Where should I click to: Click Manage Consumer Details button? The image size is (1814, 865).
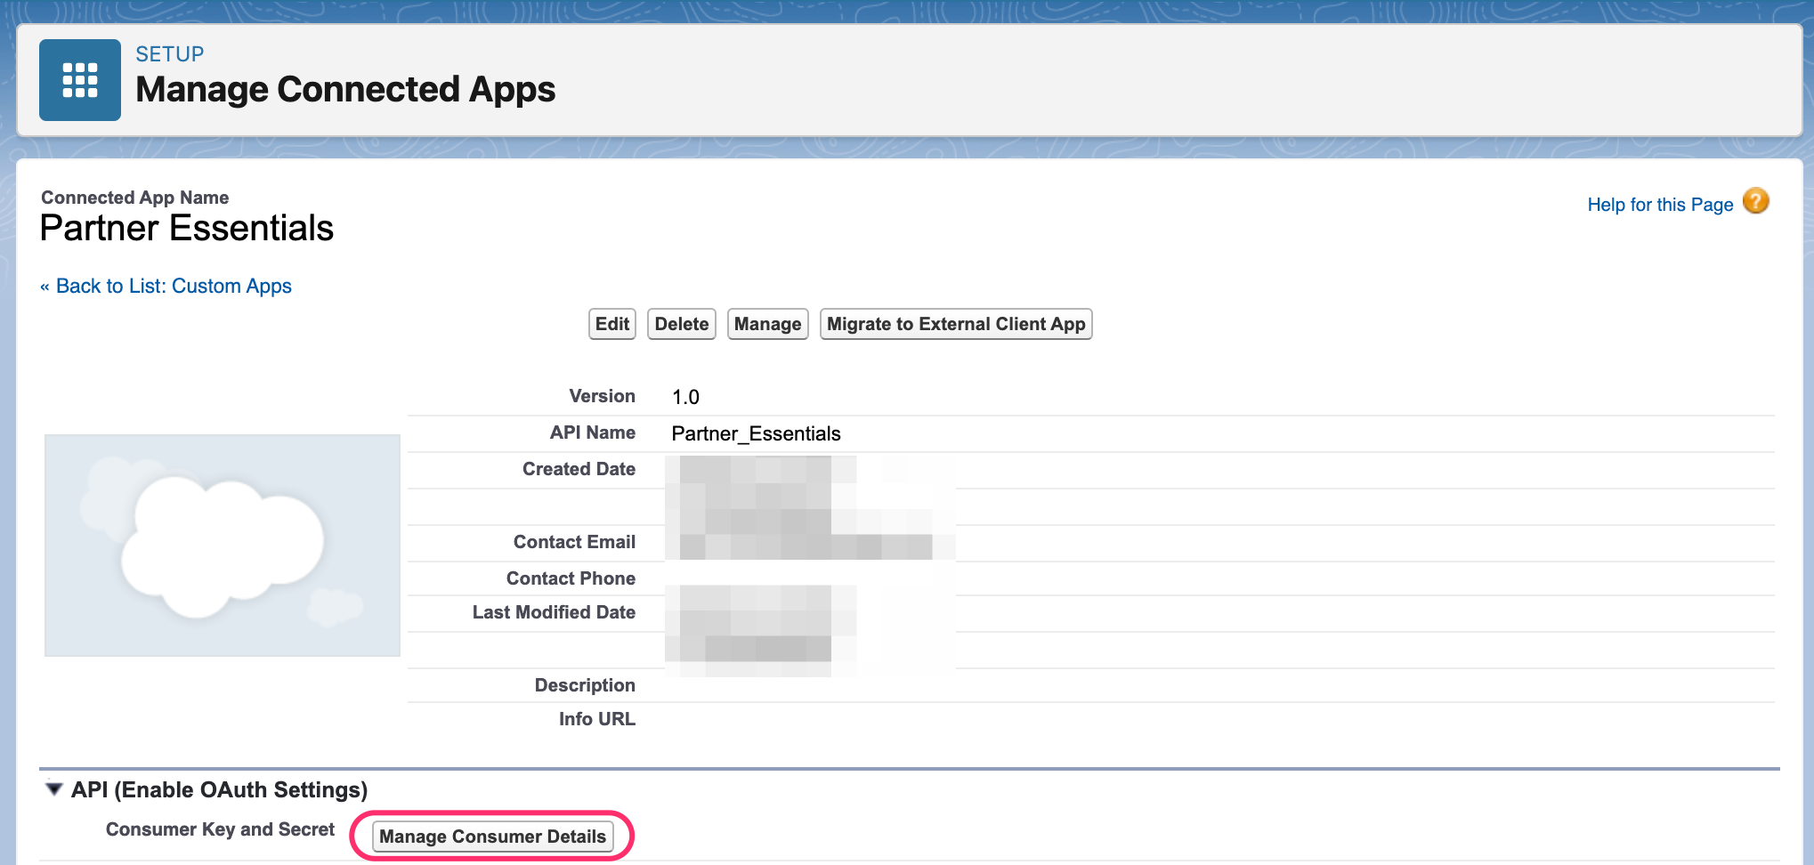[x=492, y=837]
